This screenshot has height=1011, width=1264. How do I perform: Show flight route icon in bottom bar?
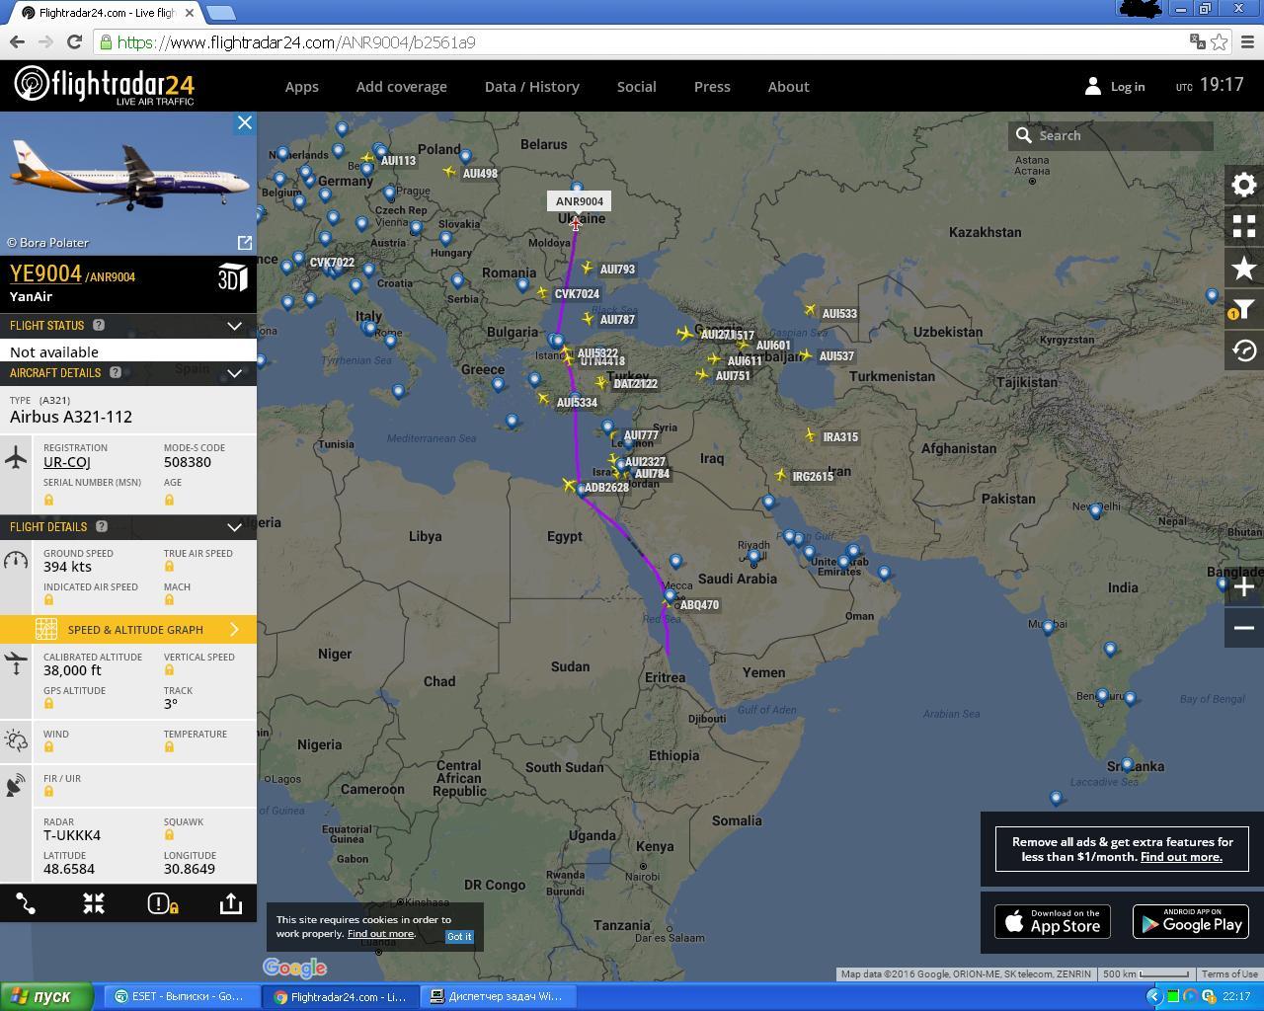tap(27, 903)
